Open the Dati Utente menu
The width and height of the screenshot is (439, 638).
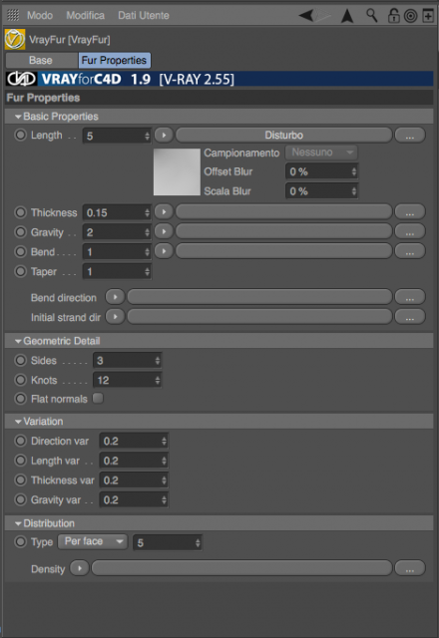(144, 16)
